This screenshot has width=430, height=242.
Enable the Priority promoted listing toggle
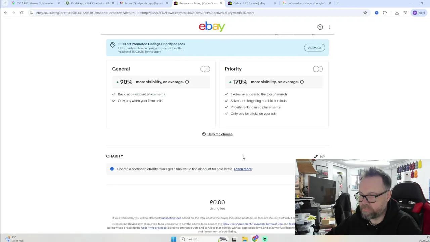pyautogui.click(x=318, y=69)
